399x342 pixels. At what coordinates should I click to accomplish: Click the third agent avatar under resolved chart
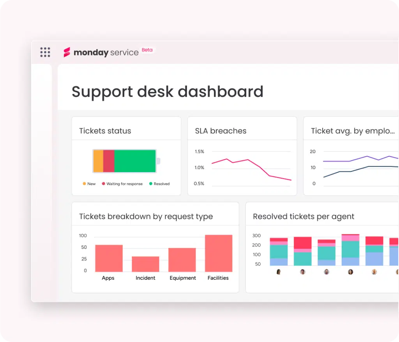(327, 272)
